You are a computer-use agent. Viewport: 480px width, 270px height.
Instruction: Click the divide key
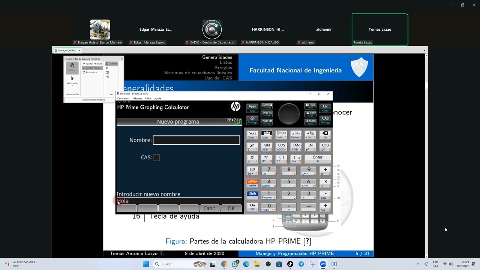[x=325, y=171]
